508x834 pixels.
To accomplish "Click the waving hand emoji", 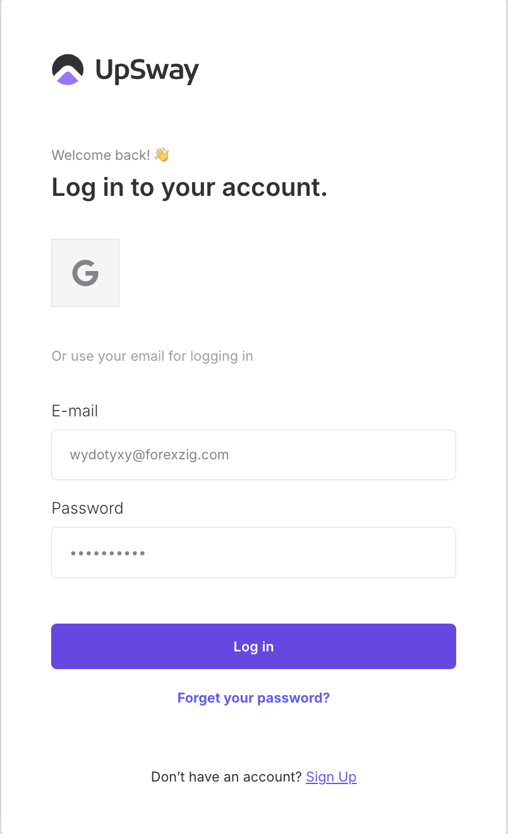I will click(162, 155).
